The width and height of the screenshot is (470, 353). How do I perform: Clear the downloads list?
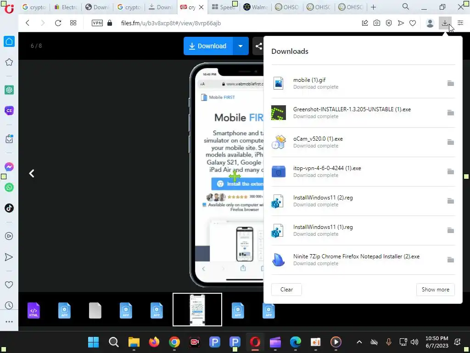coord(286,290)
